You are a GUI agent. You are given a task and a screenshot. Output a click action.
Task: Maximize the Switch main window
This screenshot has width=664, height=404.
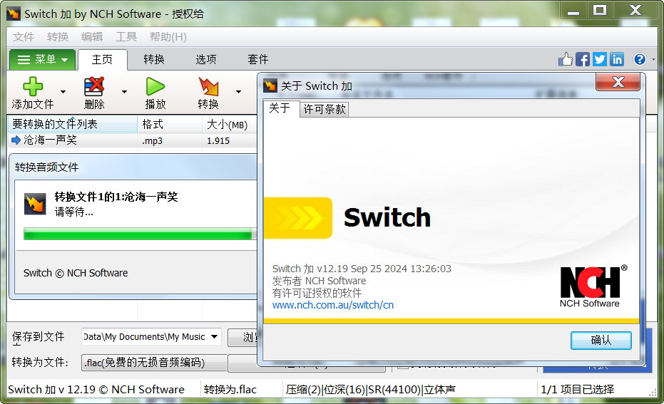[x=600, y=10]
